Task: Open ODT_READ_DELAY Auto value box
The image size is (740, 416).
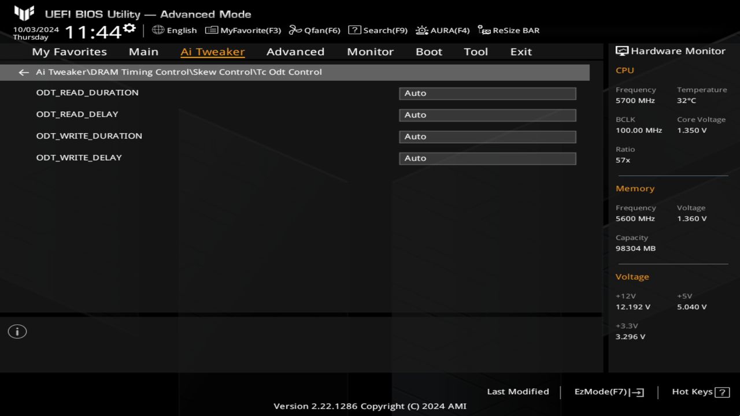Action: tap(487, 115)
